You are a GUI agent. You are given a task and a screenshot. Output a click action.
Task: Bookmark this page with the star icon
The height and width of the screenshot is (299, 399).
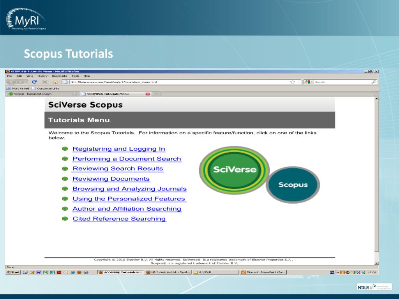293,82
